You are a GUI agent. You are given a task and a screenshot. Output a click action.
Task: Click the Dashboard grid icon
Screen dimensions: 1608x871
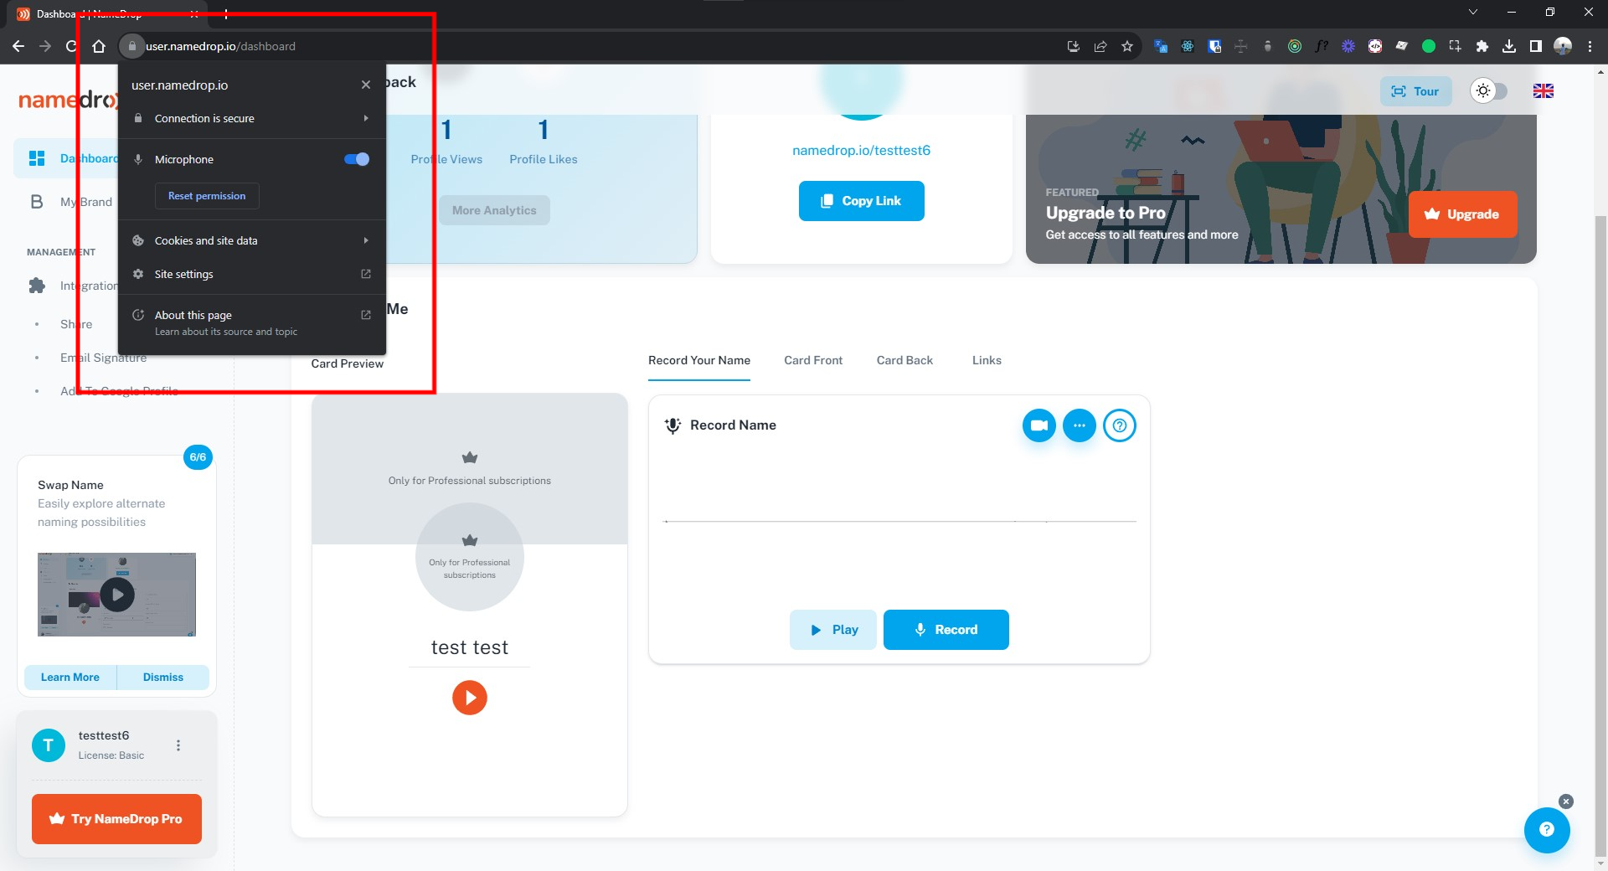tap(37, 158)
